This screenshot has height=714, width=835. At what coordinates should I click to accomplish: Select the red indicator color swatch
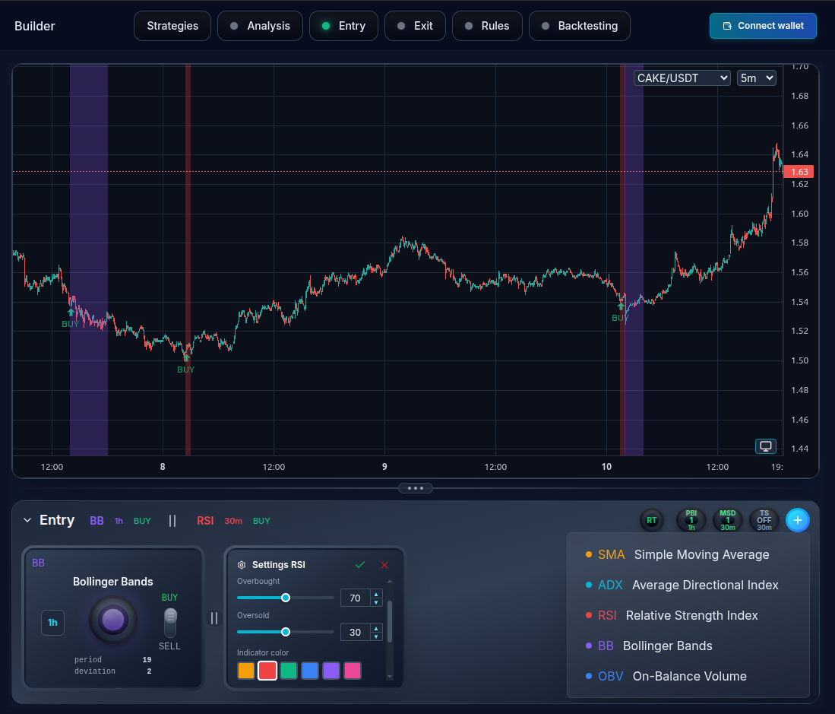pos(267,671)
